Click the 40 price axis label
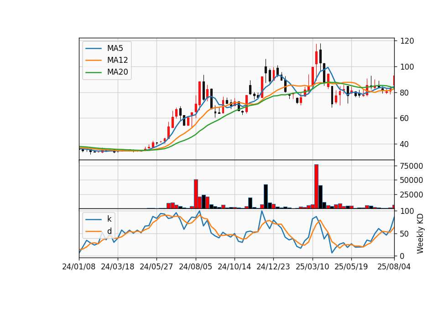Viewport: 438px width, 314px height. click(405, 144)
